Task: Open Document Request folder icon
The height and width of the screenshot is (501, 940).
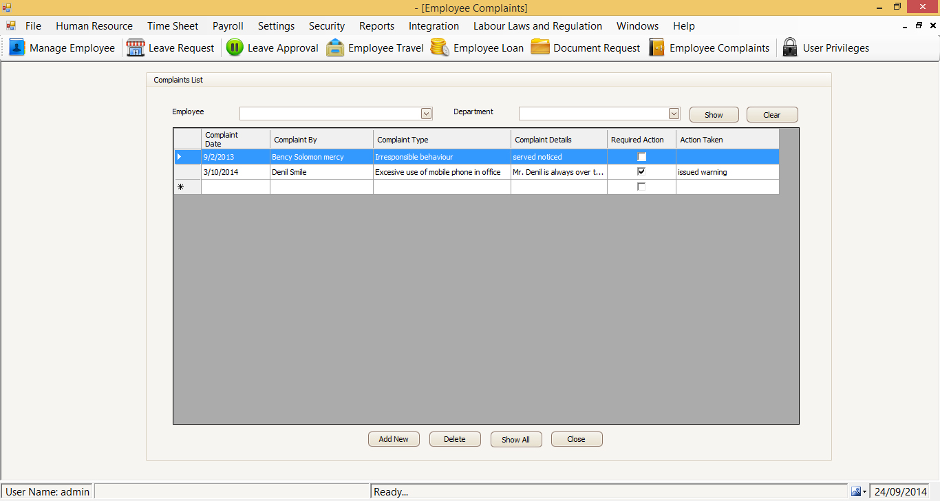Action: pos(540,48)
